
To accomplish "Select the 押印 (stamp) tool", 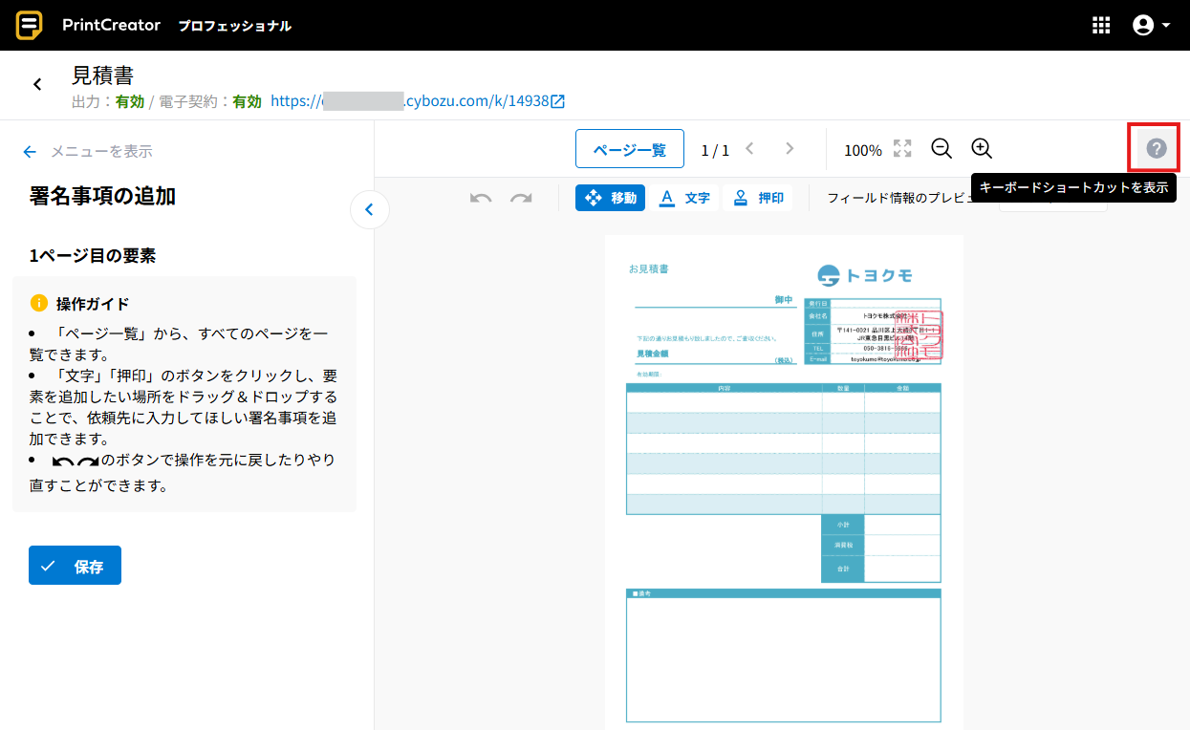I will click(759, 198).
